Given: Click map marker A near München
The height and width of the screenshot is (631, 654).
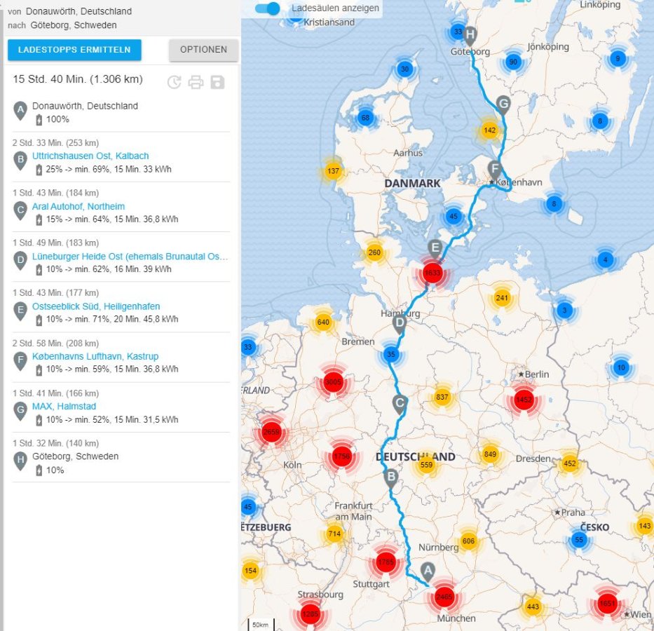Looking at the screenshot, I should point(427,571).
